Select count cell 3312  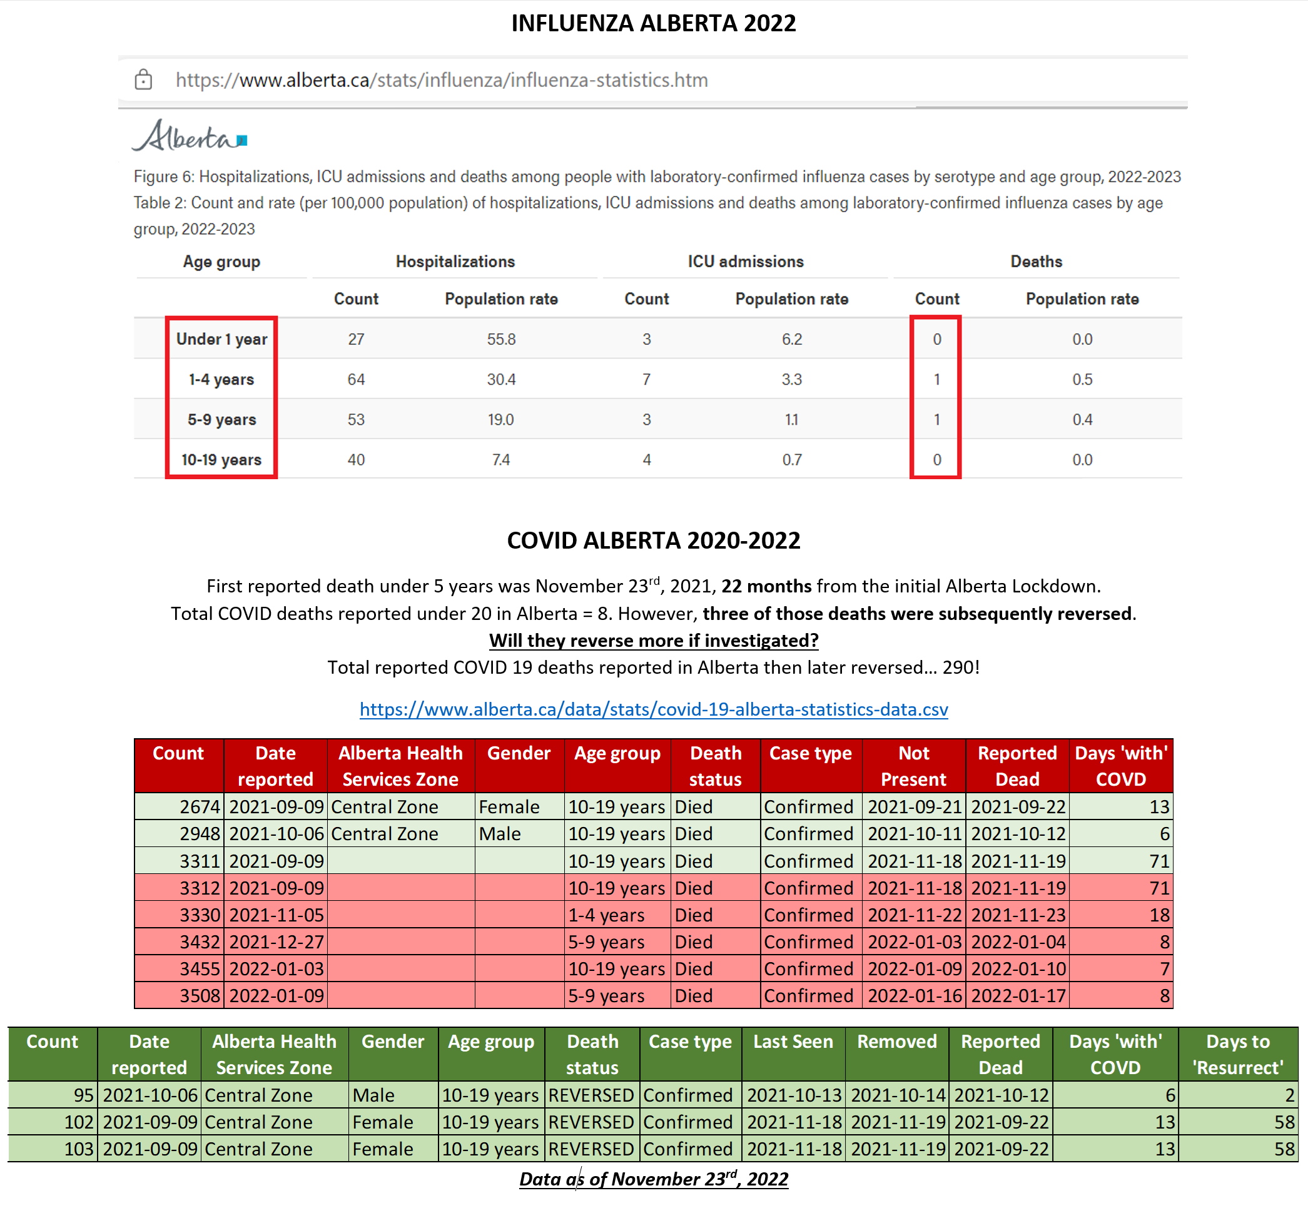click(x=179, y=888)
